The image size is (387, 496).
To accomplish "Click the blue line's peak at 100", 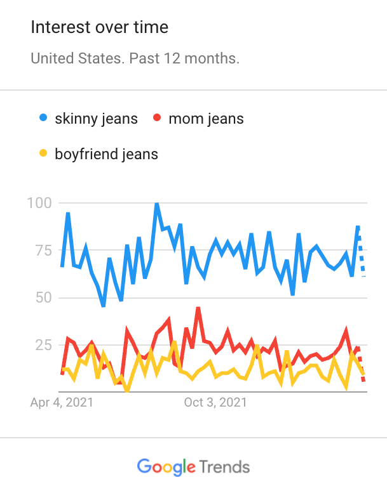I will 156,204.
